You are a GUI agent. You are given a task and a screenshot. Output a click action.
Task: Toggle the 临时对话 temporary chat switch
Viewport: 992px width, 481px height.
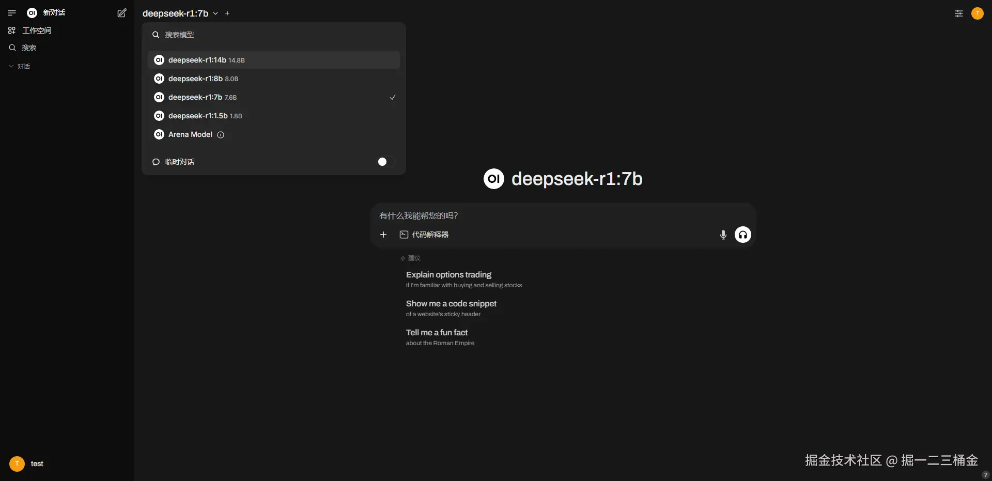click(x=386, y=162)
